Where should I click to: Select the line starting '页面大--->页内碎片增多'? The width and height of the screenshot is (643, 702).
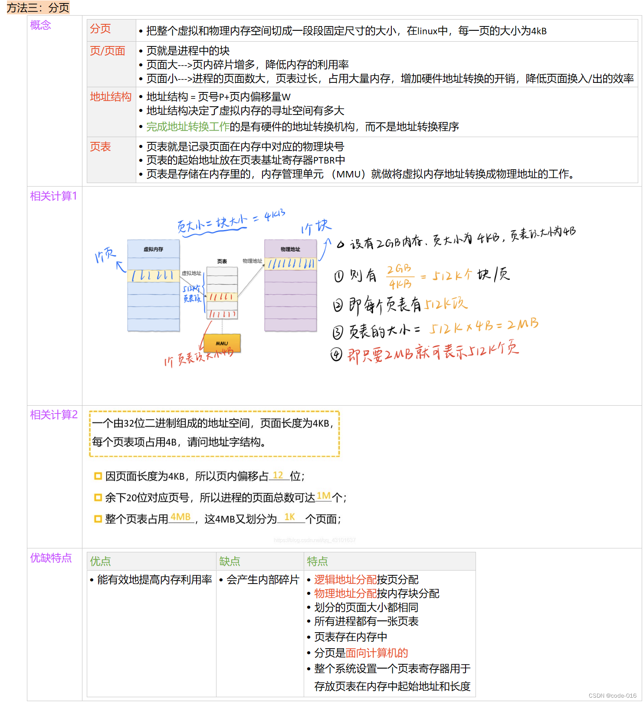pos(247,65)
